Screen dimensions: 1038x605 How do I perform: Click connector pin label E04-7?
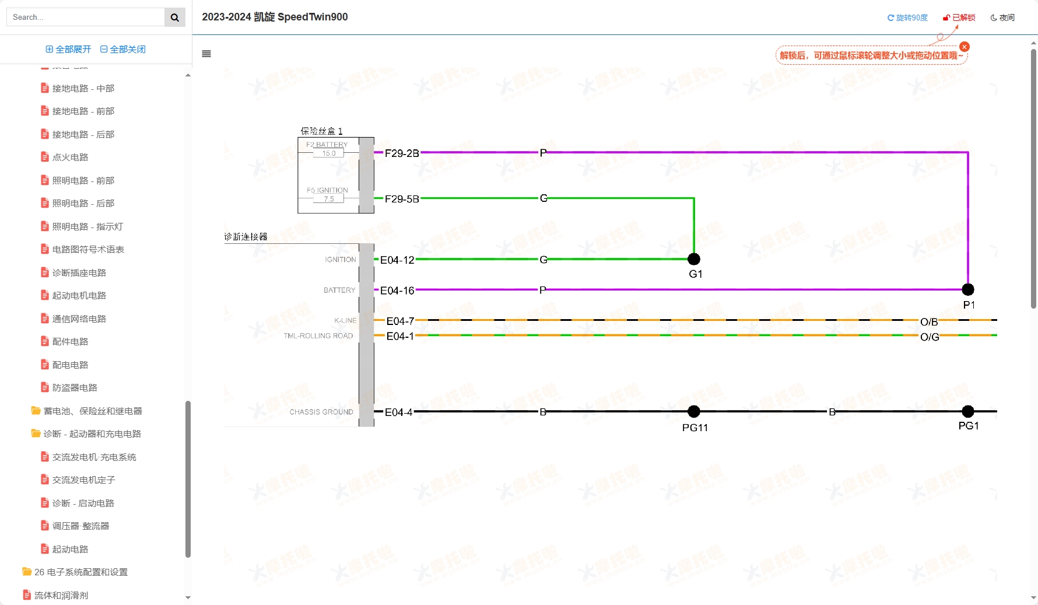pos(400,321)
